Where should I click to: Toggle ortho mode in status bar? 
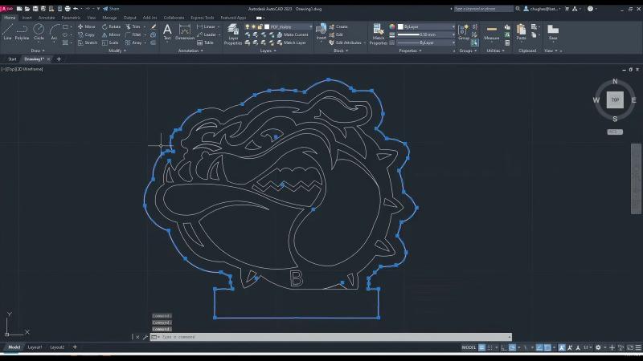tap(504, 347)
